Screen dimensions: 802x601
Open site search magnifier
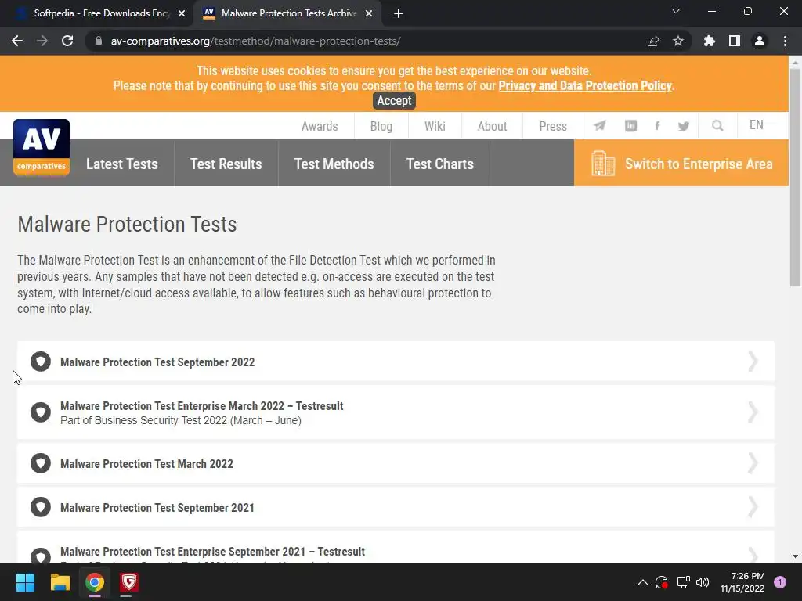click(x=717, y=126)
